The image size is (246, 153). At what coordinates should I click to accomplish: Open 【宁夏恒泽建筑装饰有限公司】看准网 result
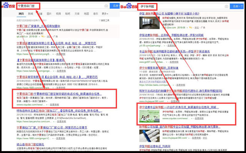coord(40,60)
